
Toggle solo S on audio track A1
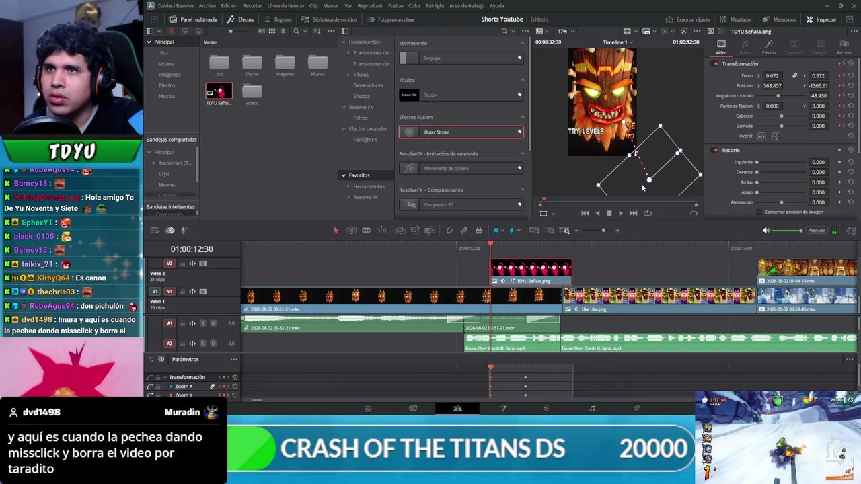pos(202,323)
